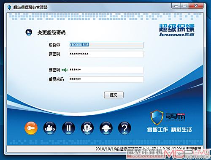Click the 超级保镖 Lenovo logo
The width and height of the screenshot is (211, 160).
[x=177, y=30]
